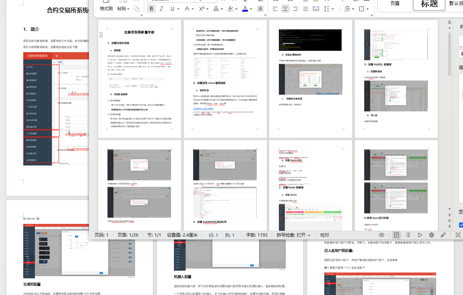Click the first page thumbnail 交易所系统部署手册
Screen dimensions: 463x295
[139, 78]
